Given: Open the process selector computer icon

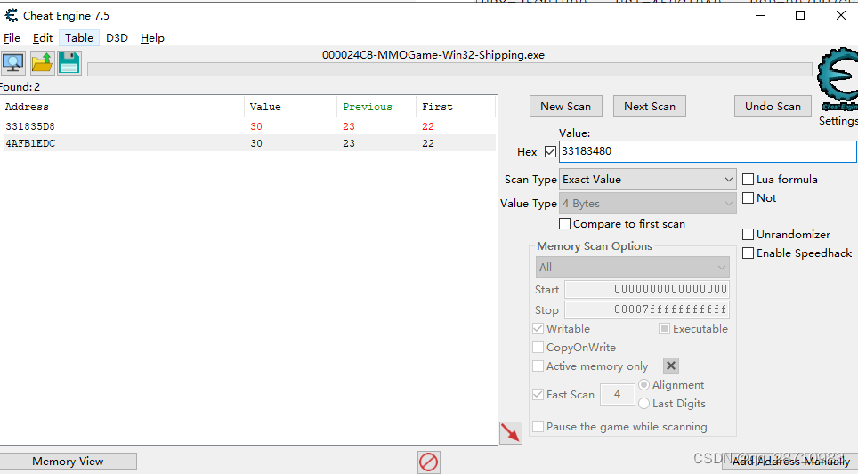Looking at the screenshot, I should pyautogui.click(x=13, y=63).
